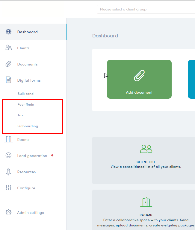Click the white paperclip on Add document tile
The width and height of the screenshot is (195, 230).
click(x=139, y=76)
